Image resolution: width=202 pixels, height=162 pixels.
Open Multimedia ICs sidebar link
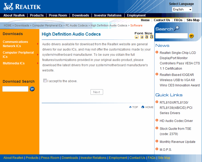click(x=14, y=63)
